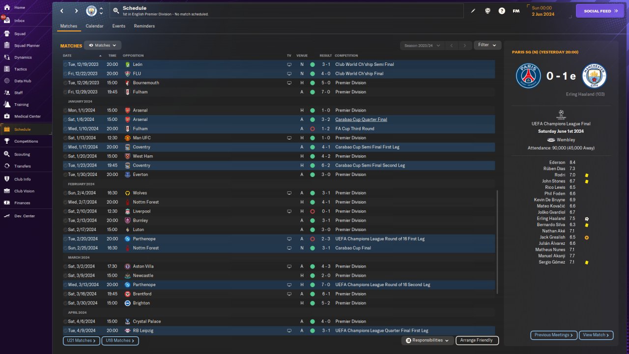The height and width of the screenshot is (354, 629).
Task: Open Club Vision in the sidebar
Action: coord(24,191)
